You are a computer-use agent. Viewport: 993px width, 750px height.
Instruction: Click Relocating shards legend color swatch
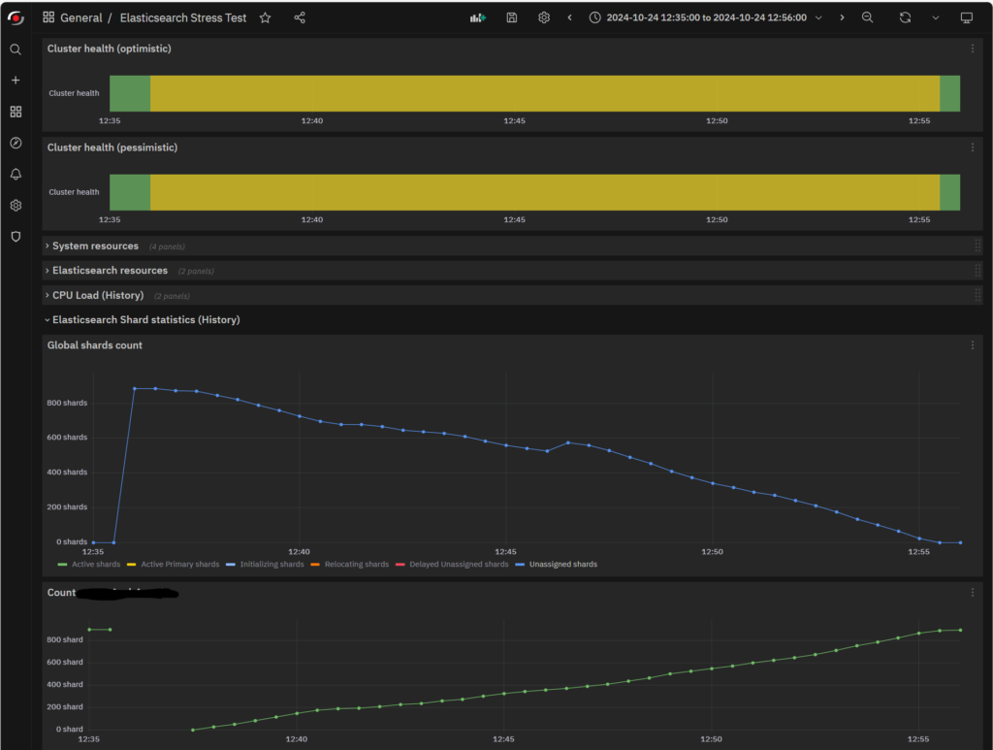click(x=315, y=565)
